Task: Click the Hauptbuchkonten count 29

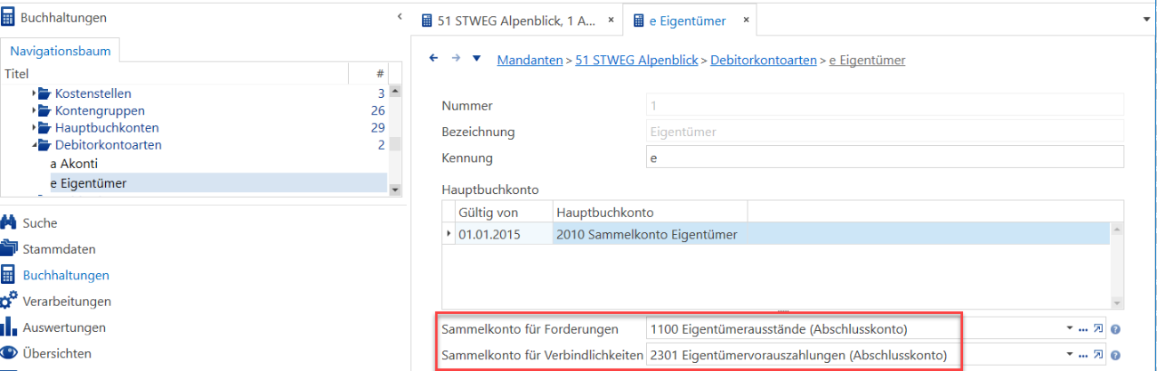Action: click(377, 128)
